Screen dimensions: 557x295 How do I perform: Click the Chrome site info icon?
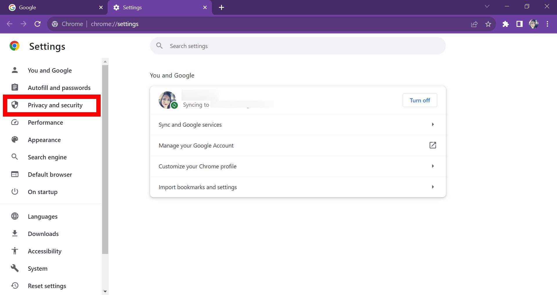(55, 24)
